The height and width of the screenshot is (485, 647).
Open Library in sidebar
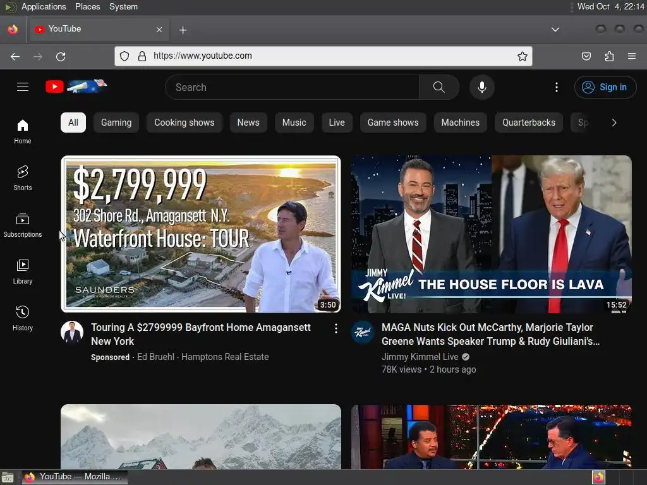[x=23, y=272]
